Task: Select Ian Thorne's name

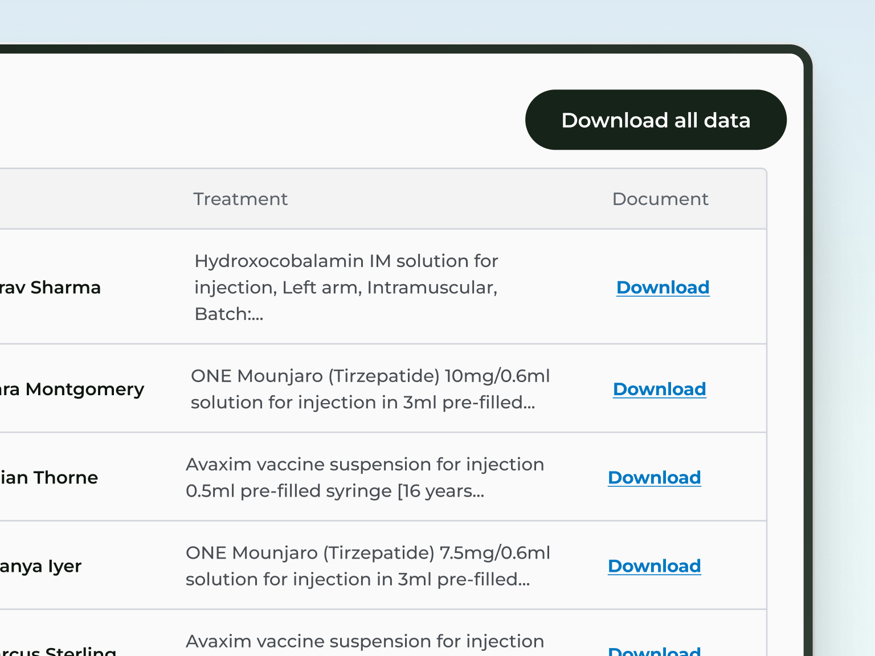Action: [48, 478]
